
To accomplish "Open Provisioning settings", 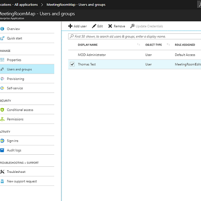I will pos(27,79).
